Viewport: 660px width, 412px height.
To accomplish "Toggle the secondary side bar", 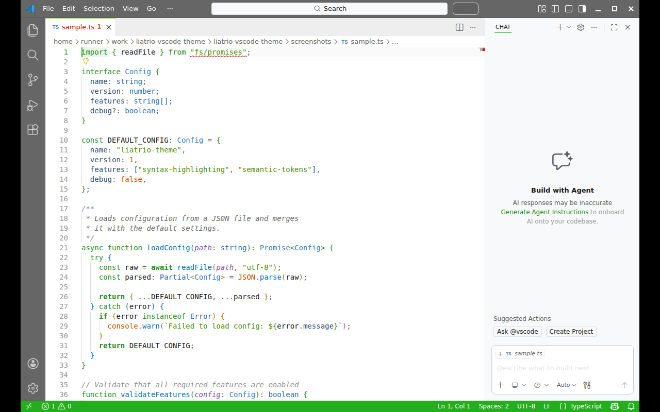I will [583, 9].
